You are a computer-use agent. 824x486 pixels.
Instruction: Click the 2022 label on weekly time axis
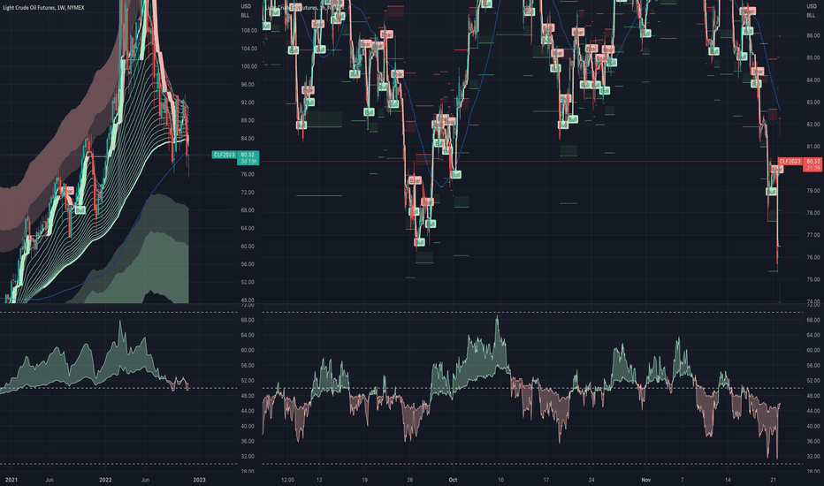[x=105, y=480]
